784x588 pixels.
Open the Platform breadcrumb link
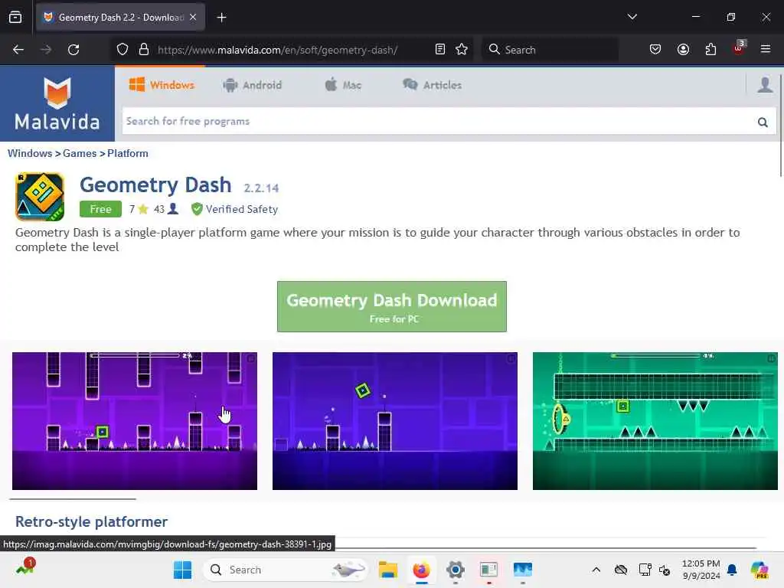coord(128,153)
